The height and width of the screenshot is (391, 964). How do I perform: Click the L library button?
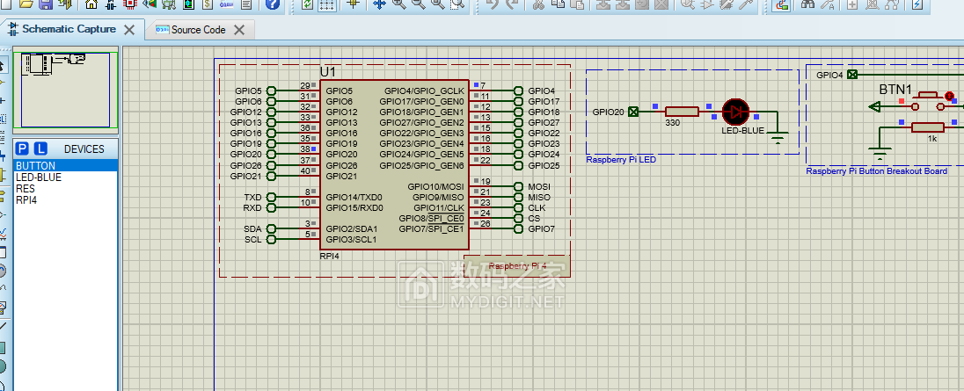pyautogui.click(x=40, y=148)
